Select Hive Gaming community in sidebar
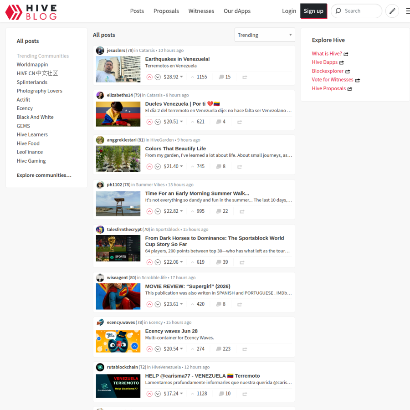The width and height of the screenshot is (410, 410). pos(31,161)
